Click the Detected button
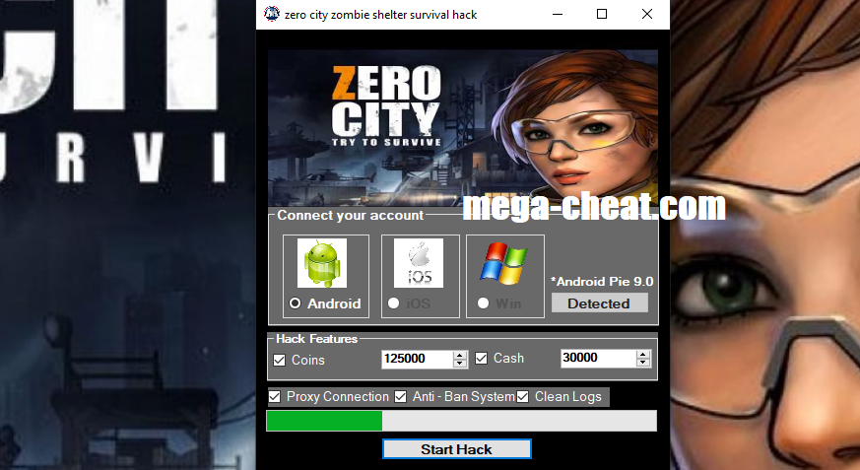Viewport: 860px width, 470px height. (x=600, y=302)
